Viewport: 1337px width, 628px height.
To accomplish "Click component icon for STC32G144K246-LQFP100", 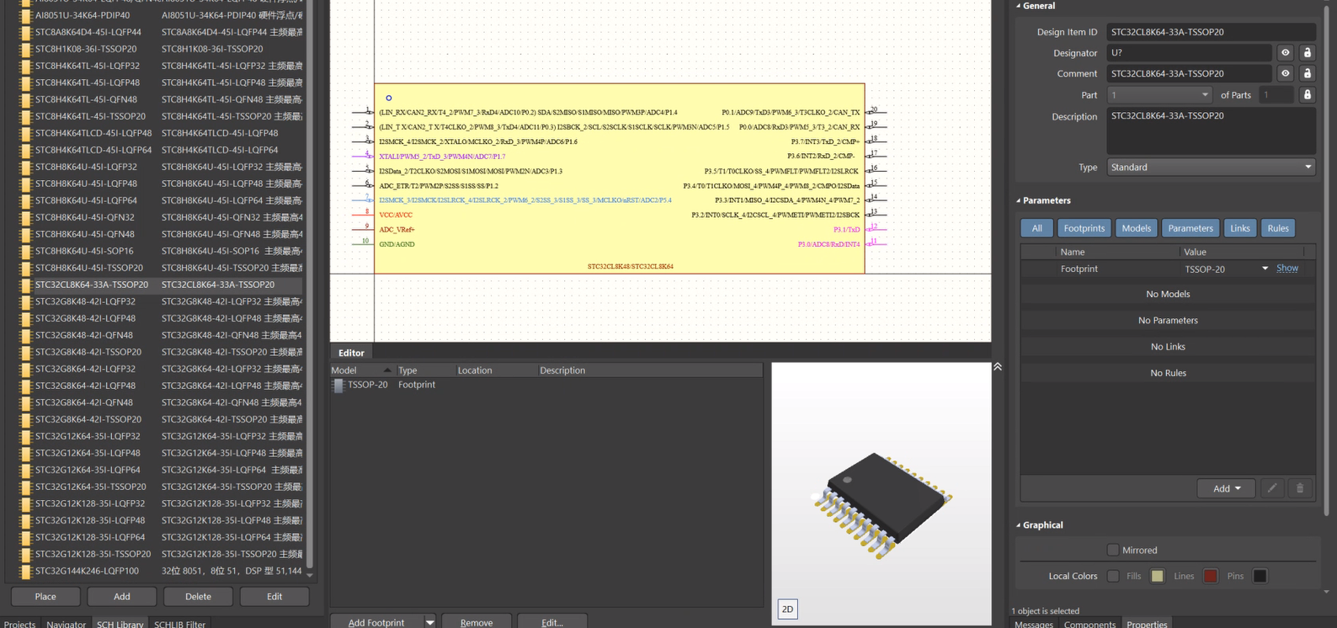I will point(24,571).
